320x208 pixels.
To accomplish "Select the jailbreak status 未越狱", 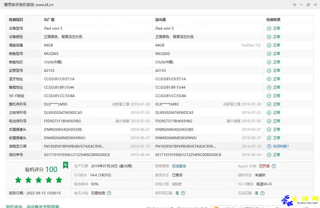I will [x=260, y=175].
